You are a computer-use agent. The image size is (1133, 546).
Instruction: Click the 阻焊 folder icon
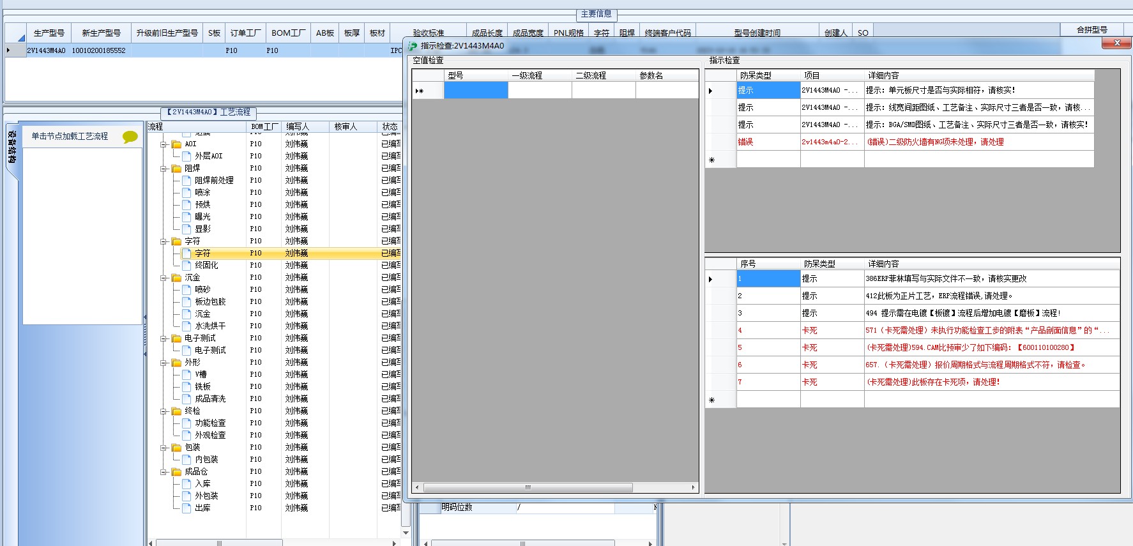tap(177, 169)
